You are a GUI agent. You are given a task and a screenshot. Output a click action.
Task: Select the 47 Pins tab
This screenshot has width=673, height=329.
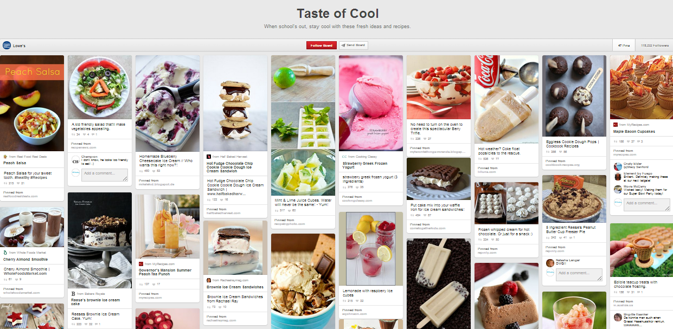click(624, 46)
